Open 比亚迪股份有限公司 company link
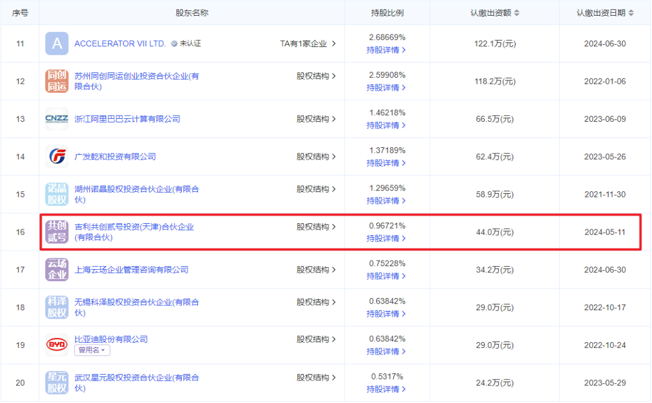 110,339
